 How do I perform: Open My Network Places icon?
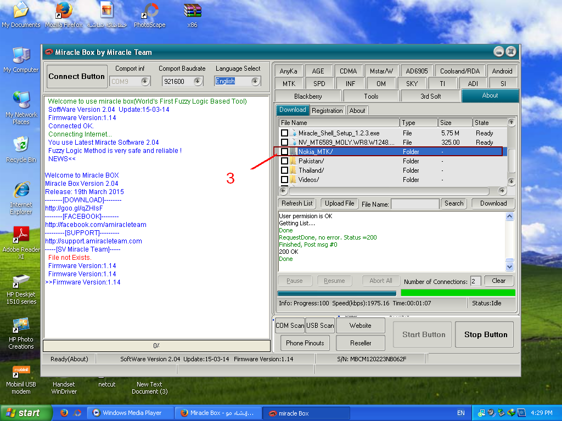click(x=21, y=107)
